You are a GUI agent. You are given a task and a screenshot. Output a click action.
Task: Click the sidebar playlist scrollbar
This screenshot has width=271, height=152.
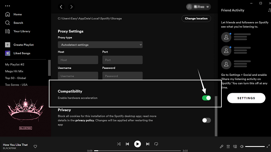[x=50, y=68]
